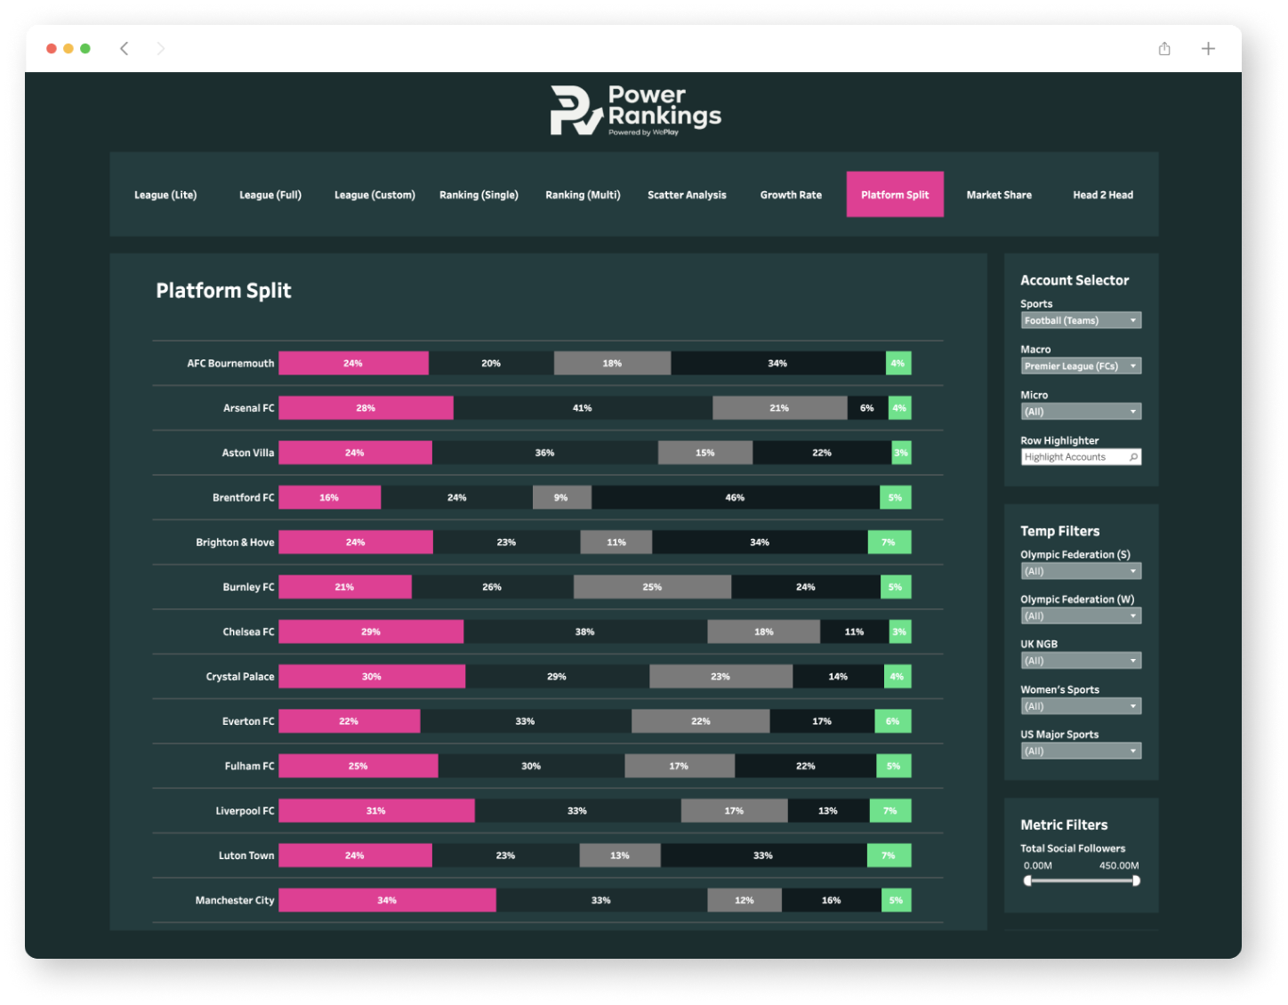This screenshot has height=1005, width=1288.
Task: Open the Scatter Analysis tab
Action: (x=687, y=195)
